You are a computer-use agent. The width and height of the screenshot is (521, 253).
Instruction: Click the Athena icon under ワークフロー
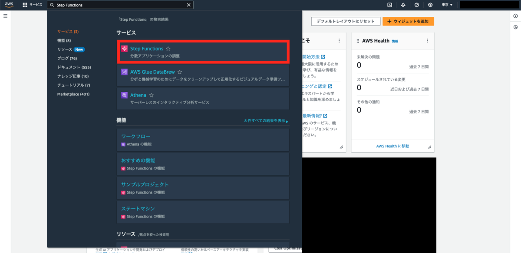pyautogui.click(x=123, y=144)
